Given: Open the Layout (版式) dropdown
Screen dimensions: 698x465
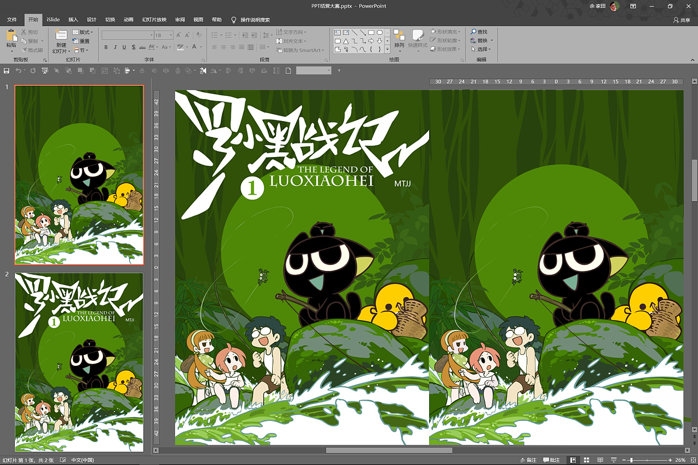Looking at the screenshot, I should point(82,32).
